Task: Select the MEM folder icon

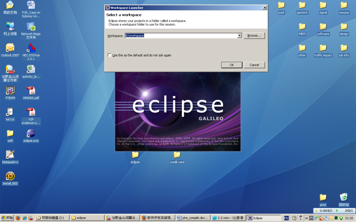Action: 302,30
